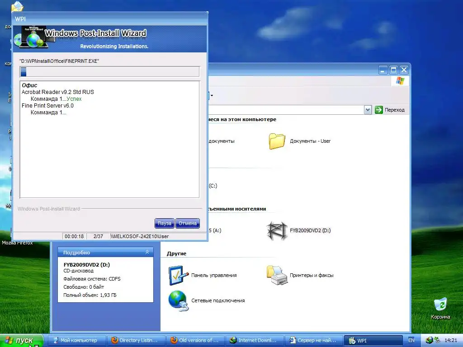This screenshot has width=463, height=347.
Task: Click the 14:21 clock in system tray
Action: pos(450,340)
